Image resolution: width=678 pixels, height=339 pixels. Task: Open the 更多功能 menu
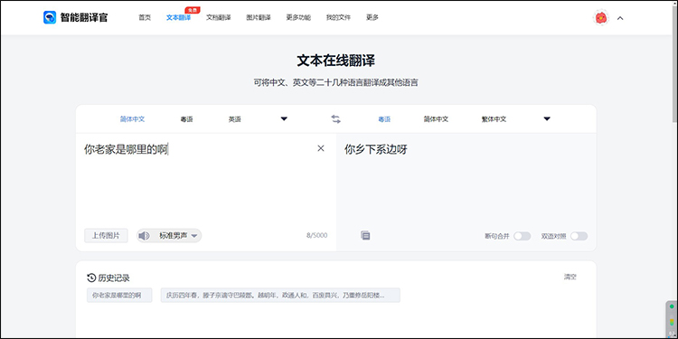point(298,18)
